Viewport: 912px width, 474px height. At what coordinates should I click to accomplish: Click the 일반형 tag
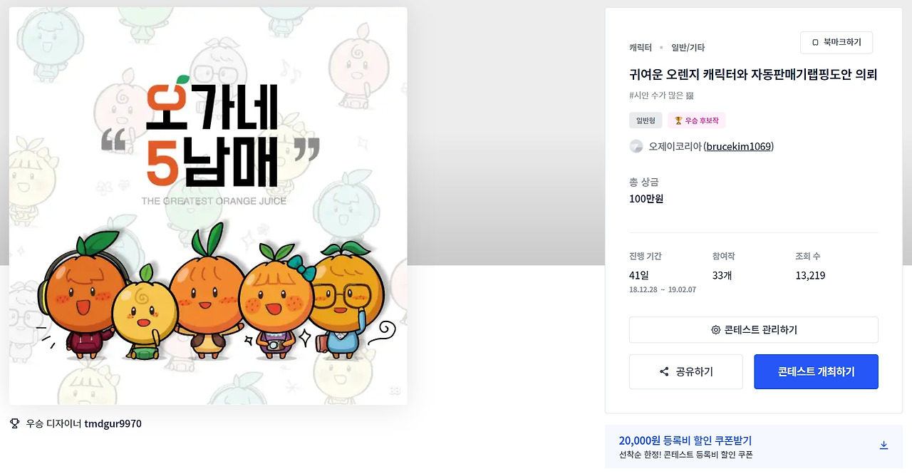point(646,120)
